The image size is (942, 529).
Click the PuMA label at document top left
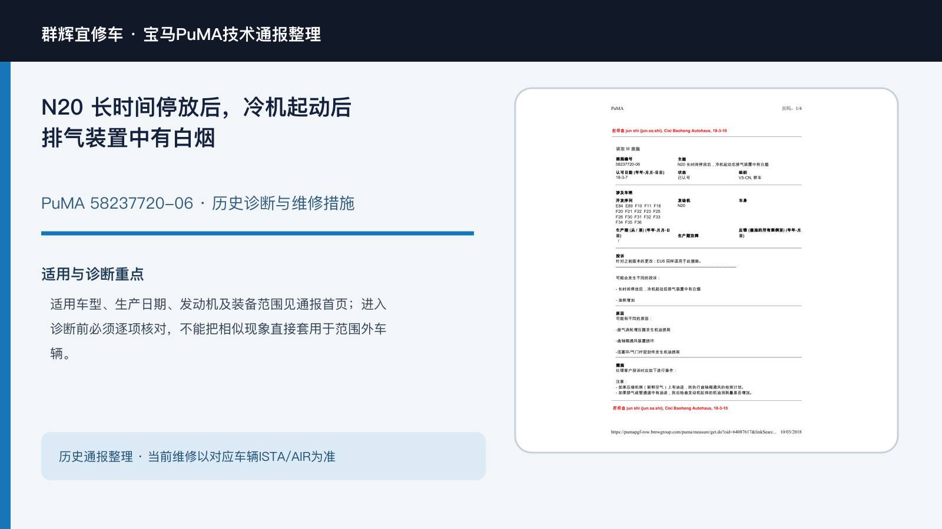[x=617, y=108]
